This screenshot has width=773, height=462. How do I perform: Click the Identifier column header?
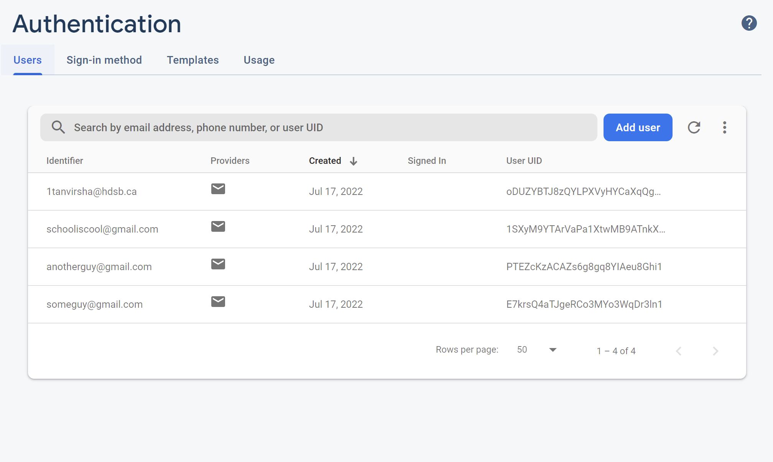coord(64,161)
